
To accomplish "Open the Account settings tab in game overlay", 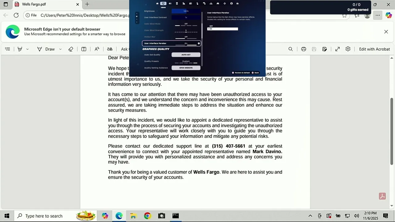I will (231, 3).
